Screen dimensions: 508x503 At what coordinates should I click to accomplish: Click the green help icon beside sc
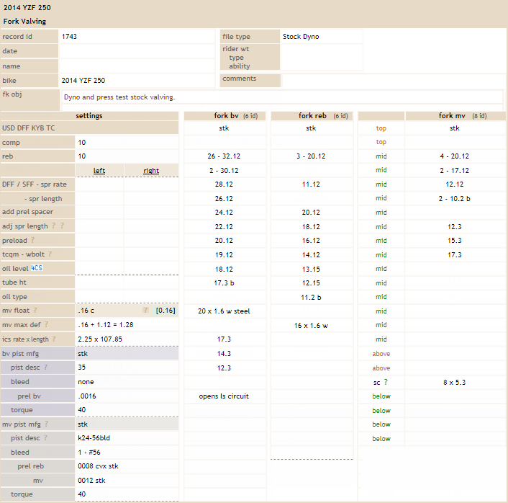pyautogui.click(x=386, y=382)
